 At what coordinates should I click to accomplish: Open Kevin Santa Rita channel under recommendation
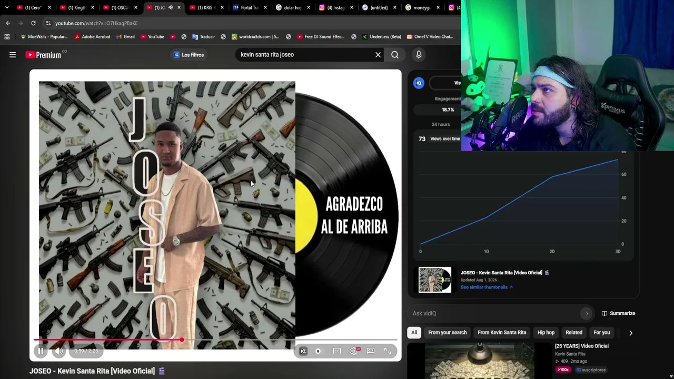point(570,354)
